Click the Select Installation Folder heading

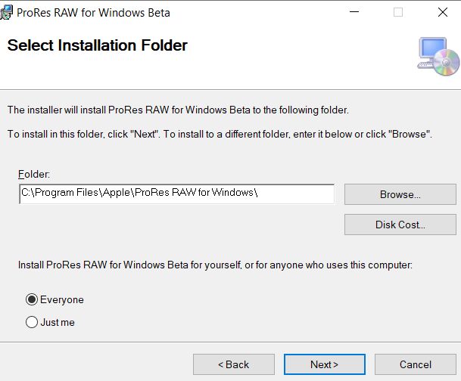98,45
